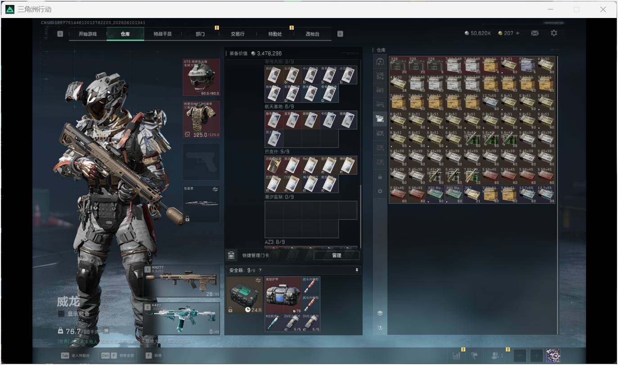Click the operator name 威龙
The image size is (618, 365).
point(68,301)
